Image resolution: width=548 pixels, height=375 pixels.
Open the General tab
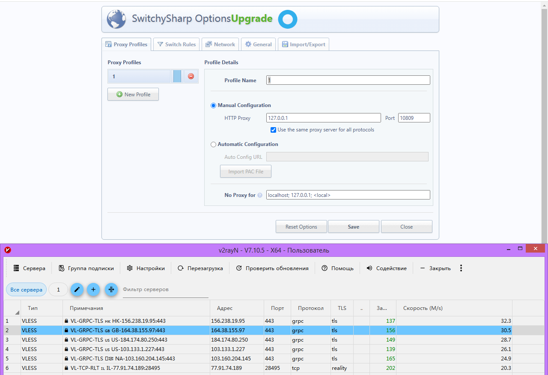(258, 45)
